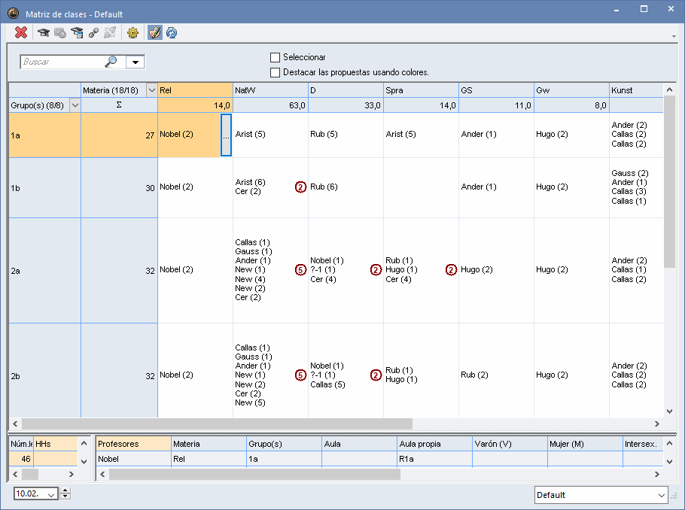Image resolution: width=685 pixels, height=510 pixels.
Task: Decrease date with the stepper down arrow
Action: [x=65, y=496]
